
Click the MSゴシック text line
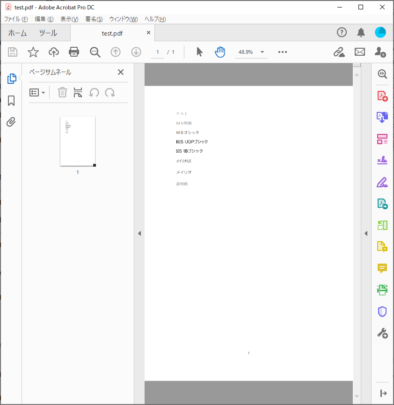point(188,133)
